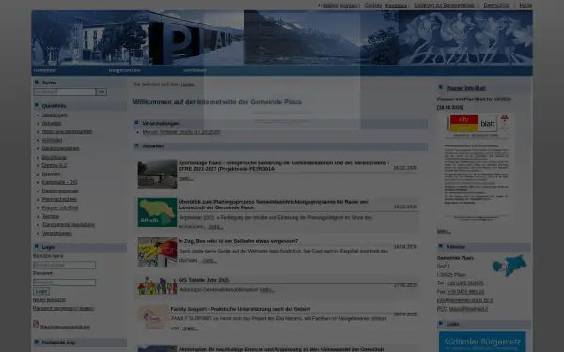Open Partnergemeinde quicklink
564x352 pixels.
click(x=60, y=191)
